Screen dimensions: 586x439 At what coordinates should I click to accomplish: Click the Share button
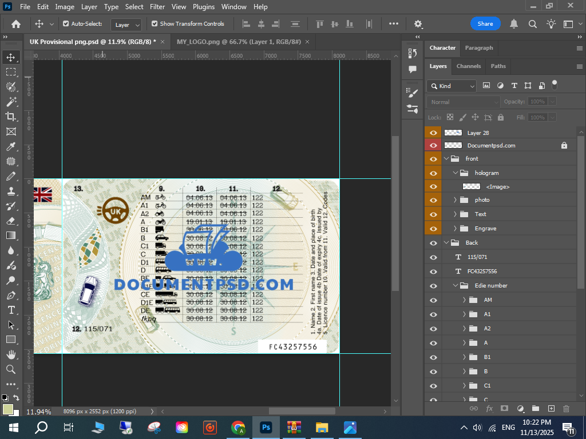point(485,24)
